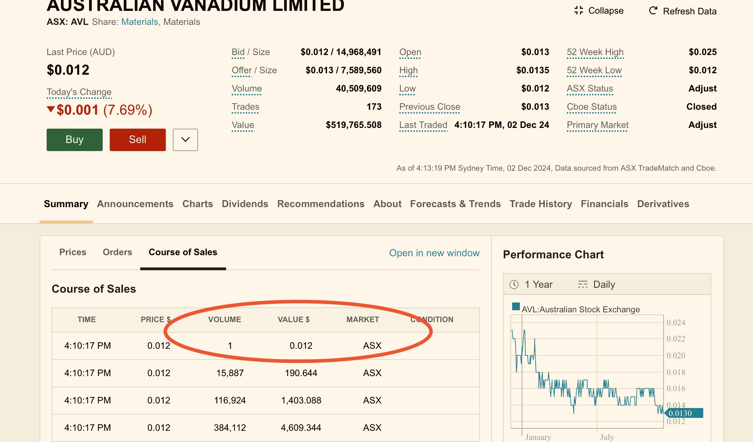Click the 0.0130 price marker on chart
753x442 pixels.
click(x=684, y=413)
